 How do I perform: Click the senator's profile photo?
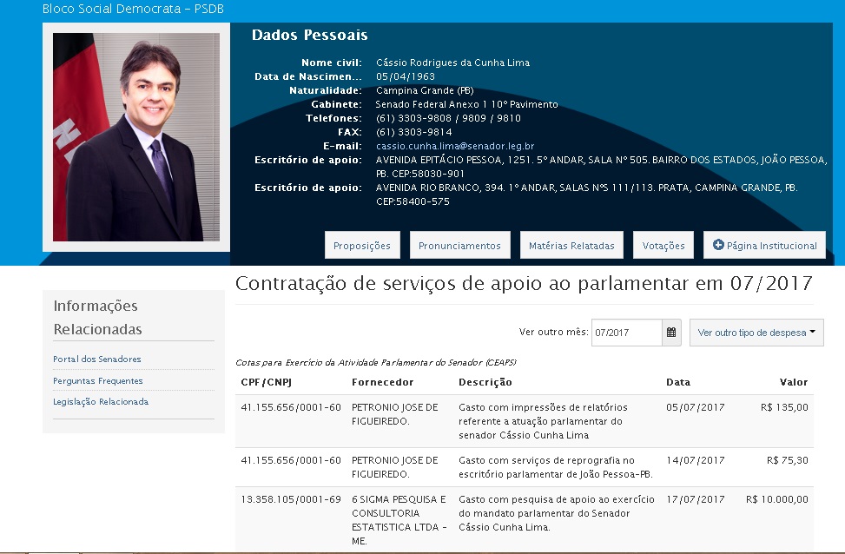click(x=136, y=137)
